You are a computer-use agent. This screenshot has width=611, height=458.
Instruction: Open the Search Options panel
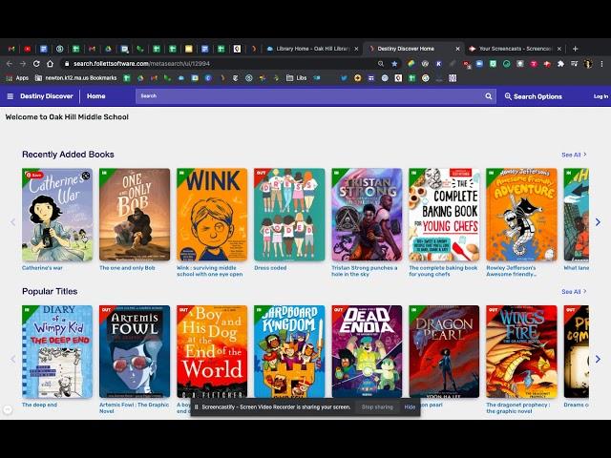point(534,96)
